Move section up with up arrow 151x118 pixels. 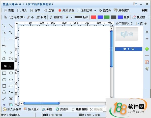pos(147,32)
